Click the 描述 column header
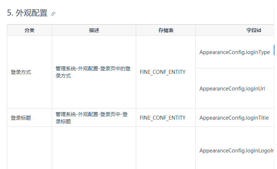 click(94, 30)
